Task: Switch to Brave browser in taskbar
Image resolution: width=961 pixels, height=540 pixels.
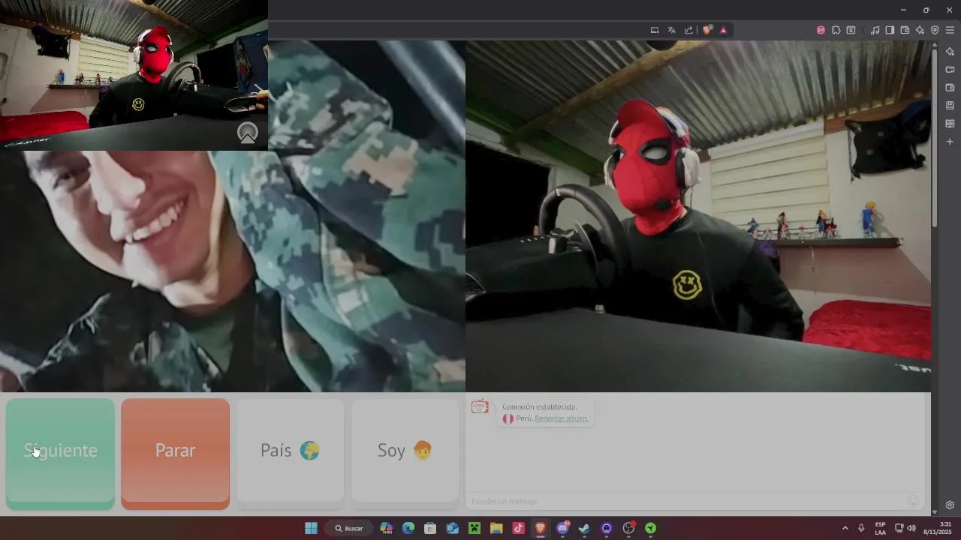Action: click(541, 528)
